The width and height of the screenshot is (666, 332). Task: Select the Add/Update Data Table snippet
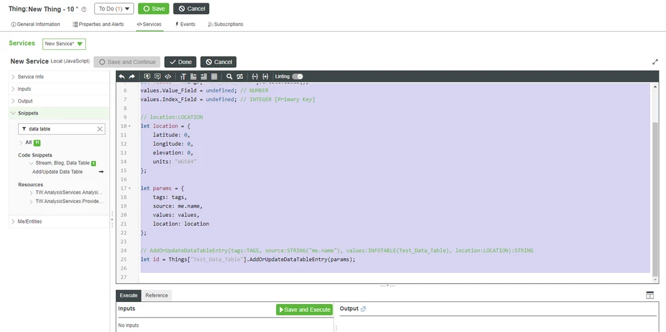(x=57, y=172)
